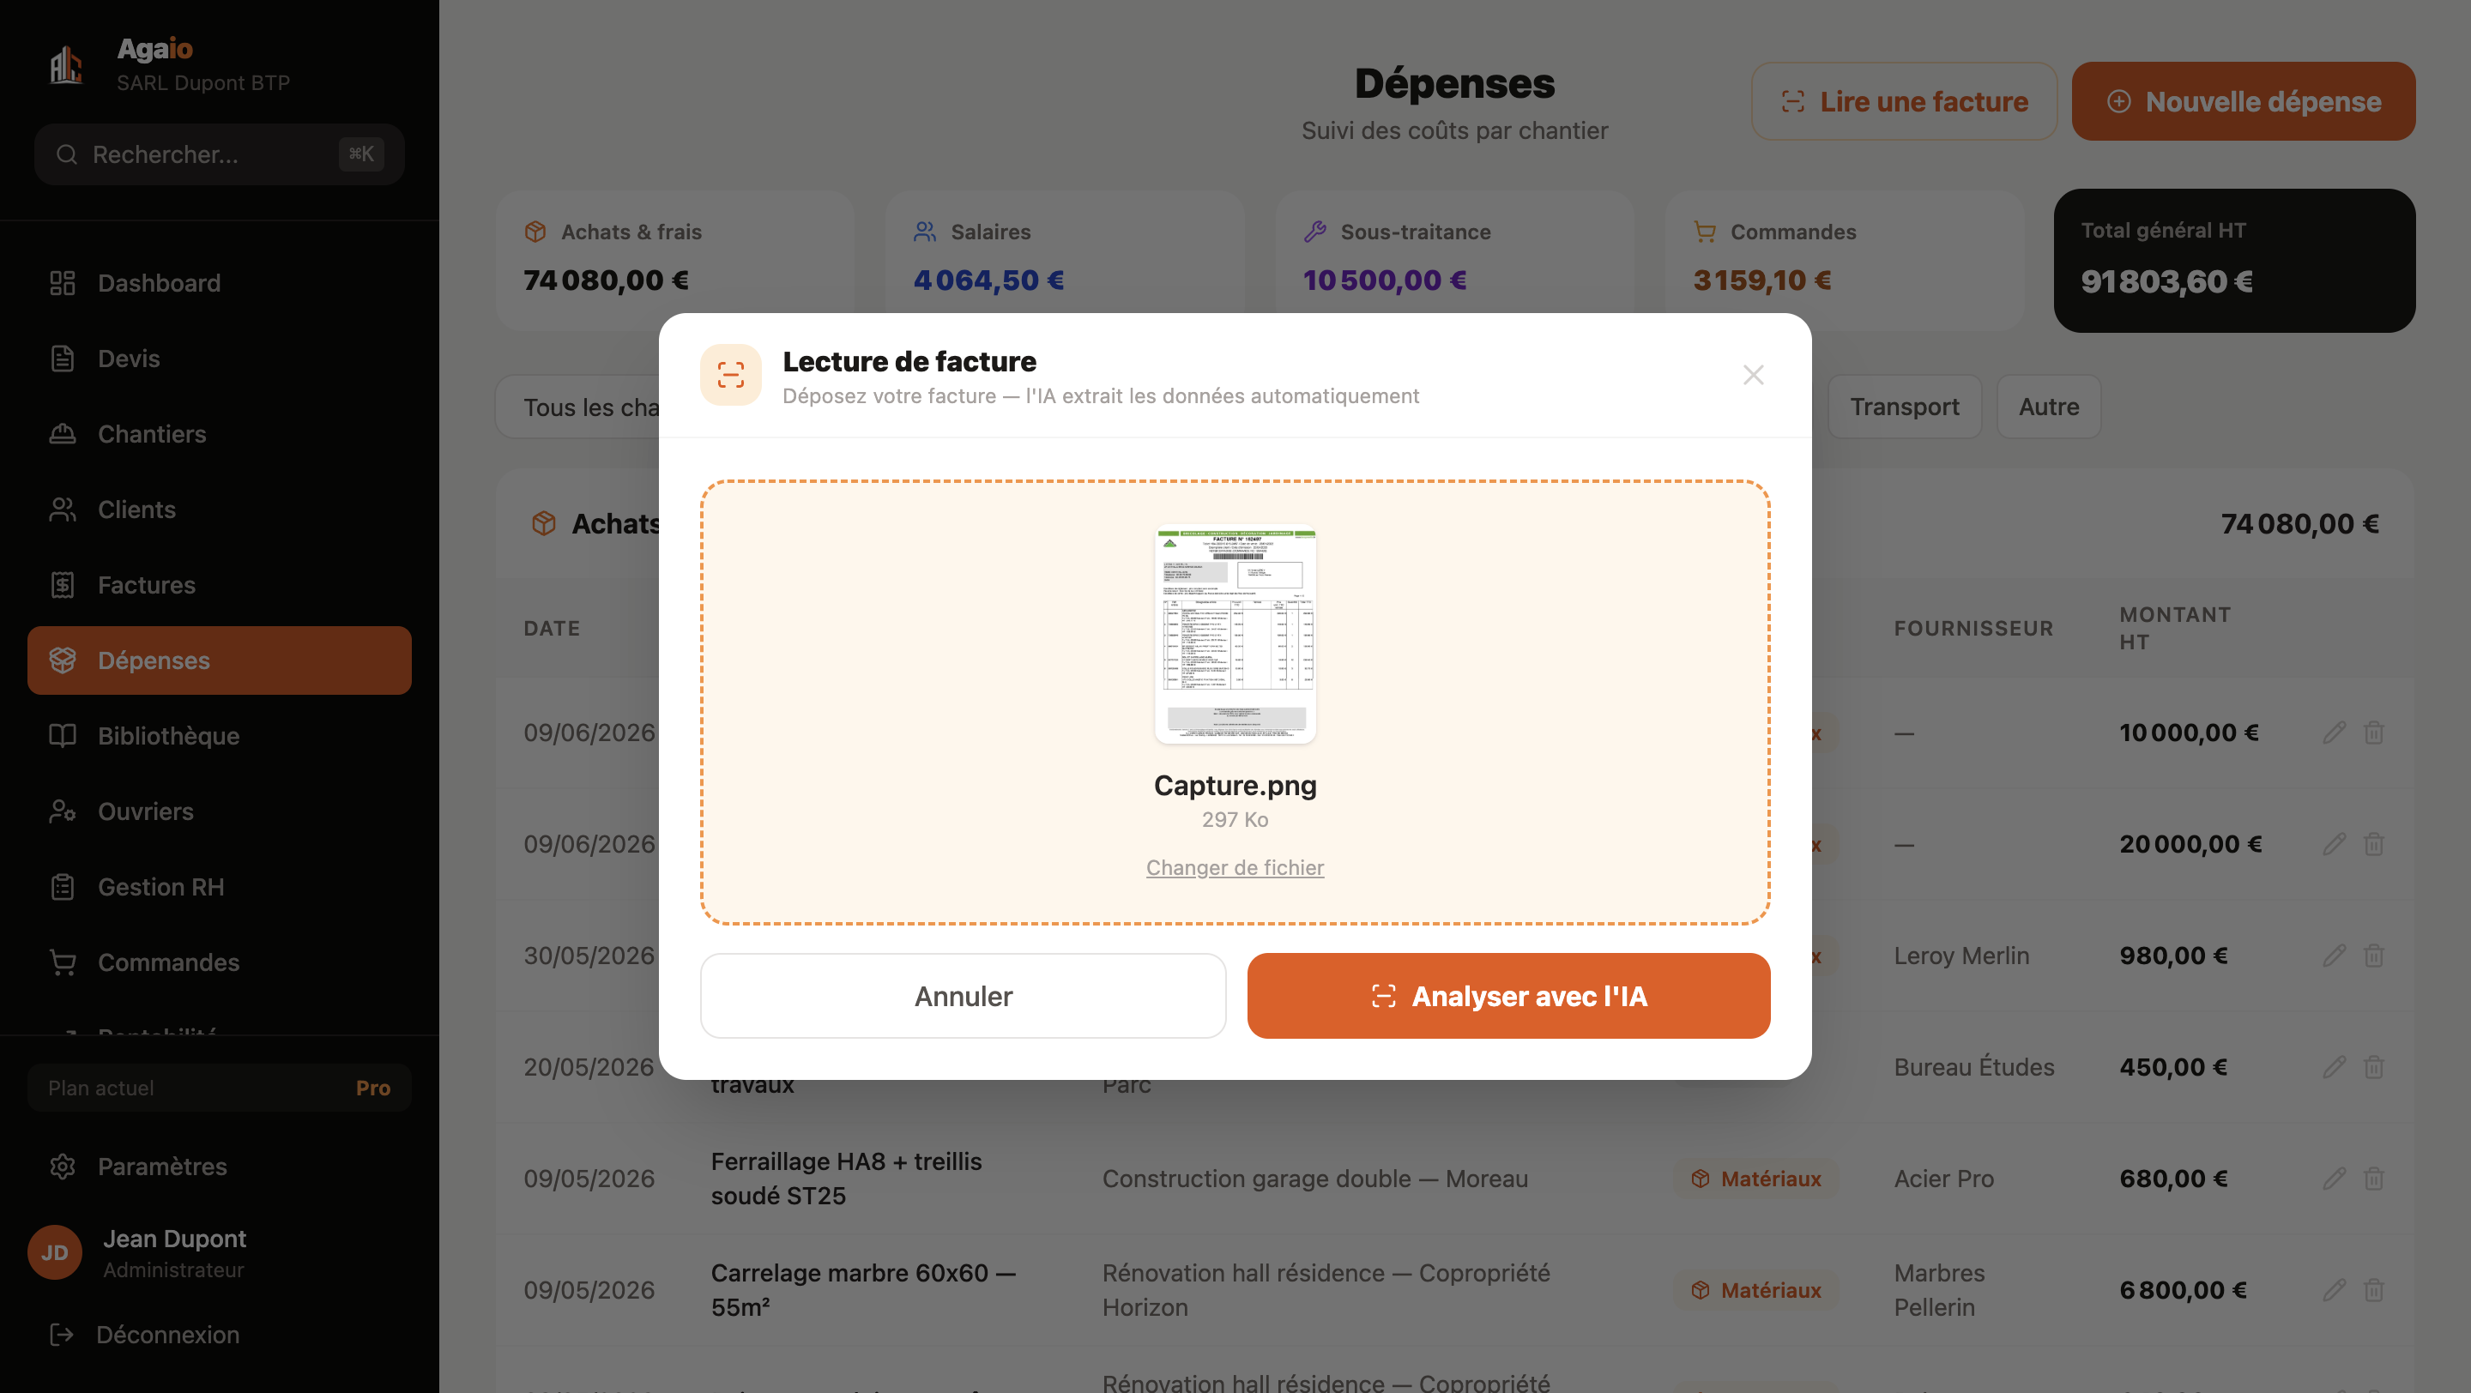Click the Ferraillage HA8 + treillis soudé text
This screenshot has width=2471, height=1393.
[x=846, y=1179]
